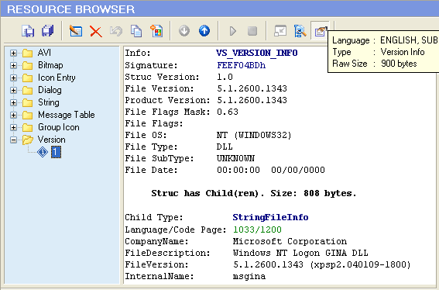Click the stop toolbar button
The image size is (439, 290).
pyautogui.click(x=252, y=31)
